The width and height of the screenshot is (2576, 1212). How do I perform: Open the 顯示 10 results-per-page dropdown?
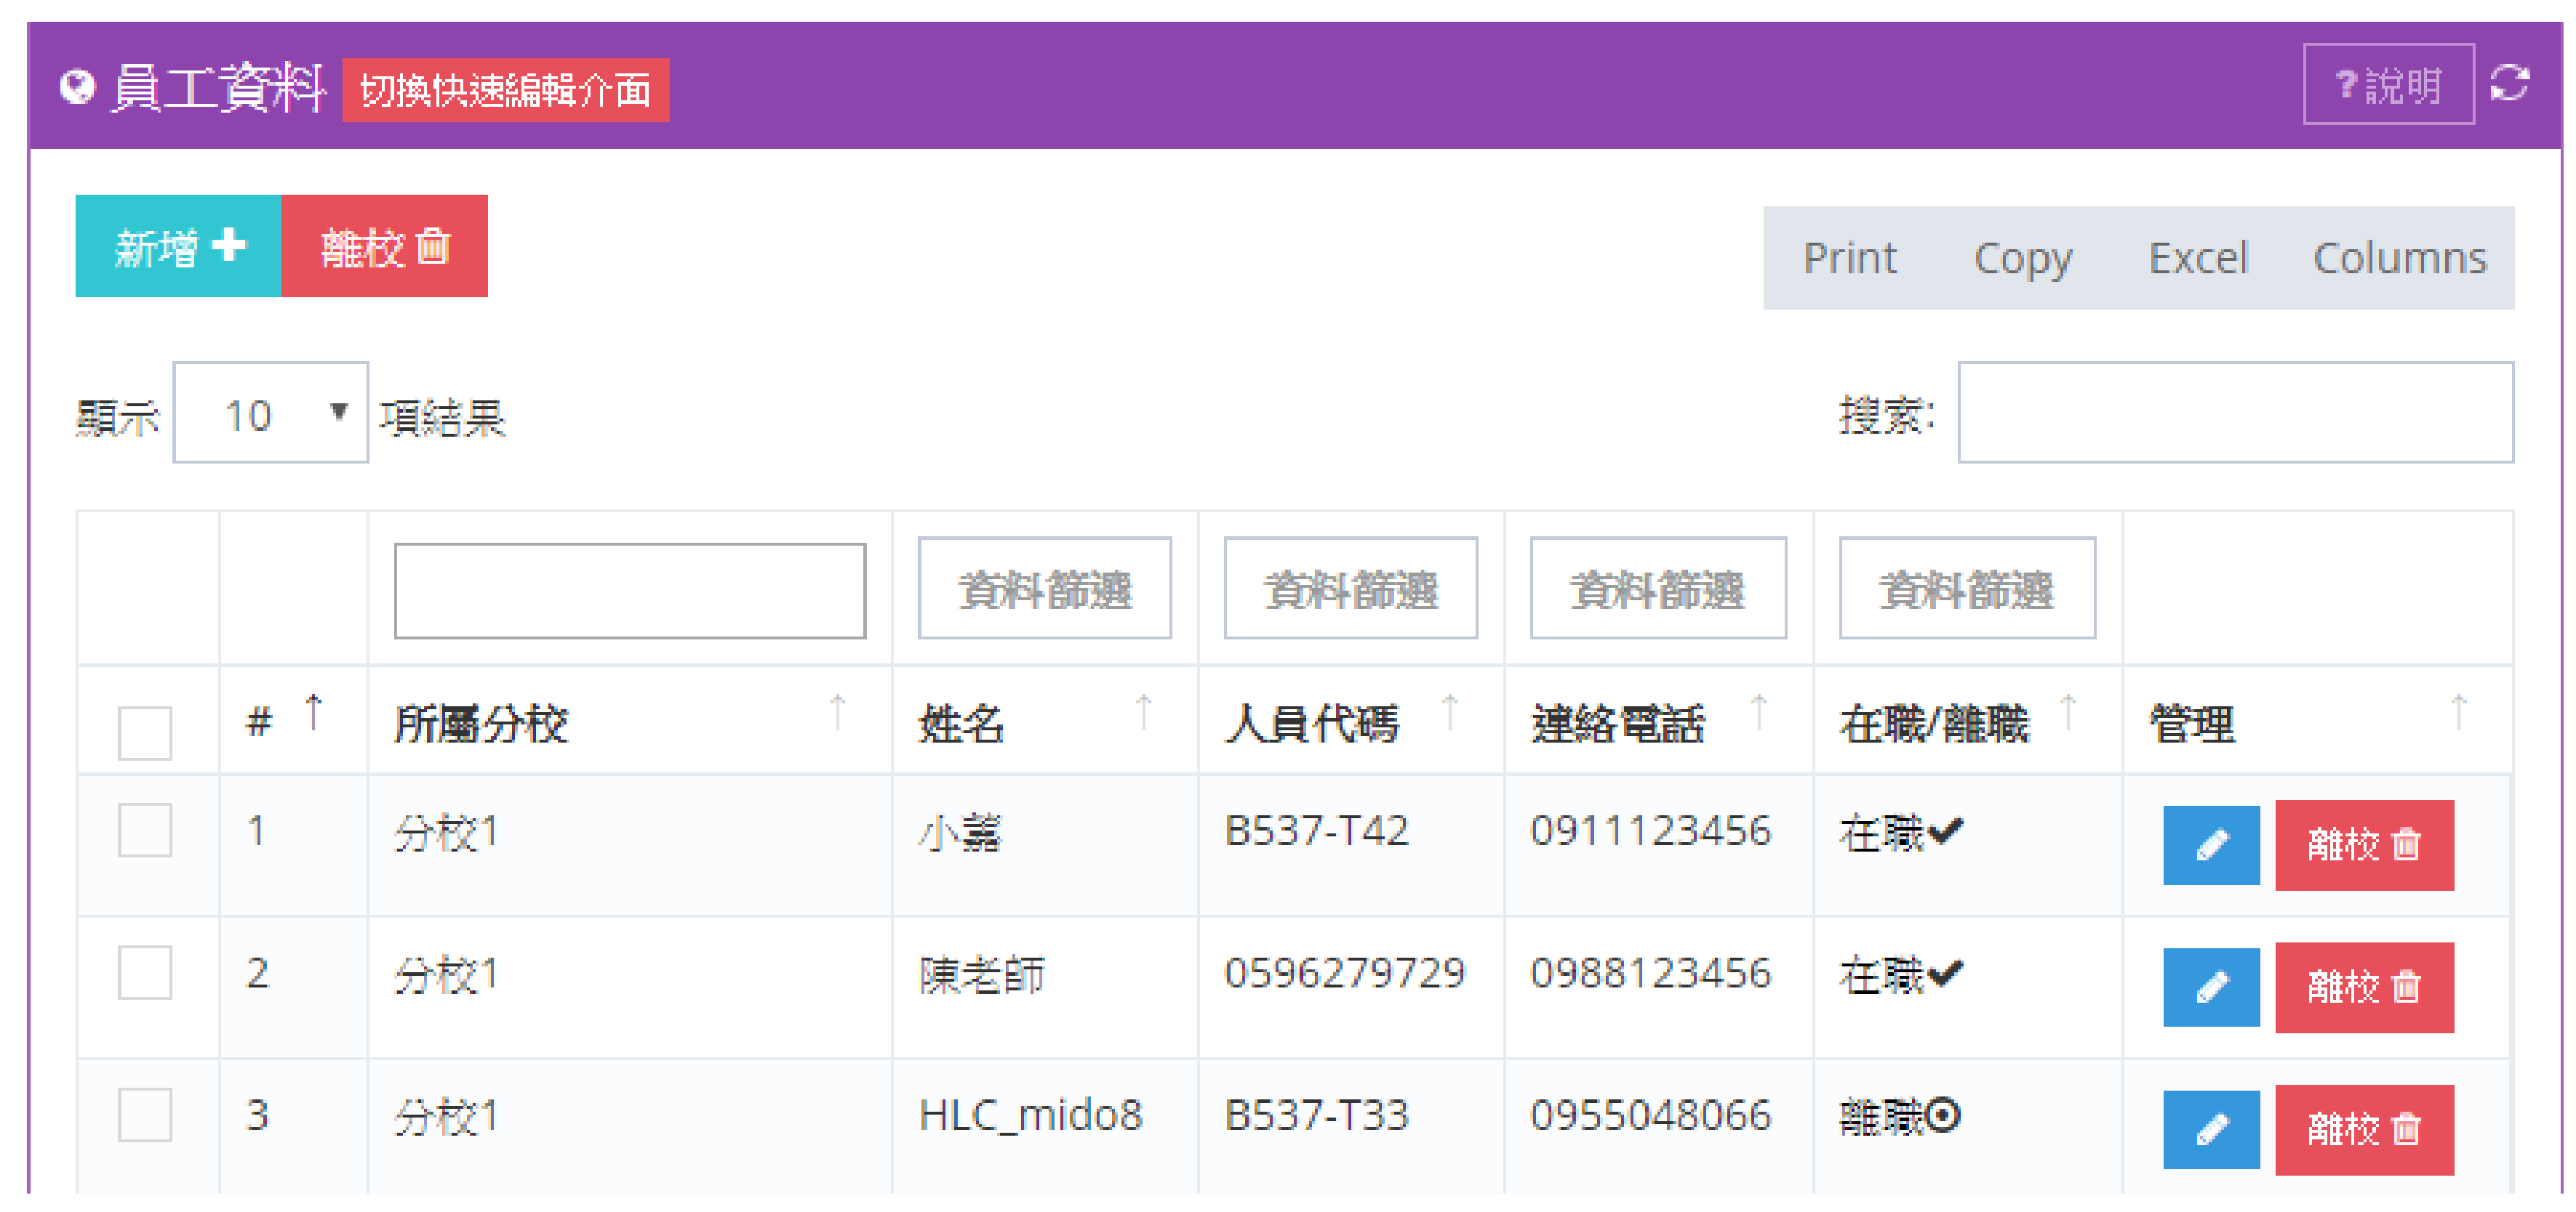270,413
